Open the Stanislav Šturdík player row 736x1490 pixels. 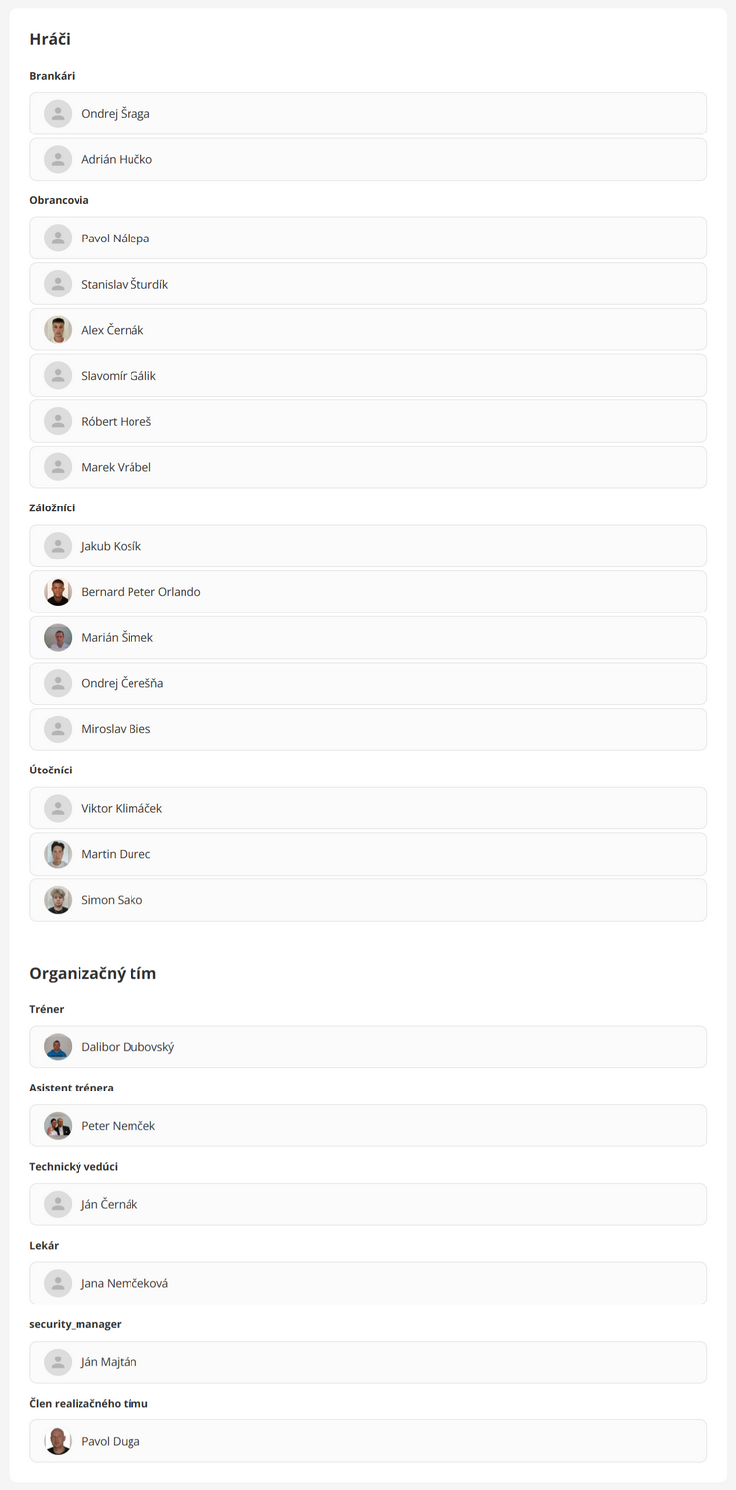point(368,285)
